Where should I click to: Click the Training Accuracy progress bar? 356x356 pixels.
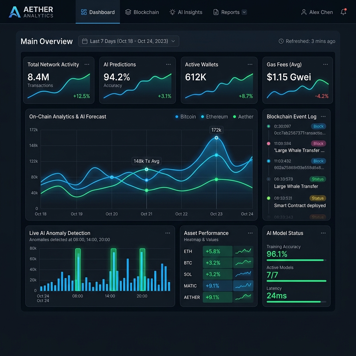pos(297,260)
